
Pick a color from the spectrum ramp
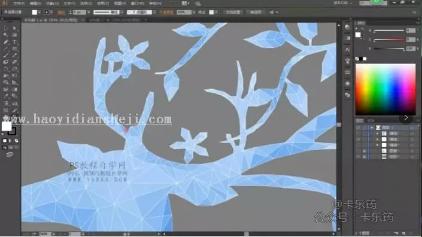tap(385, 90)
